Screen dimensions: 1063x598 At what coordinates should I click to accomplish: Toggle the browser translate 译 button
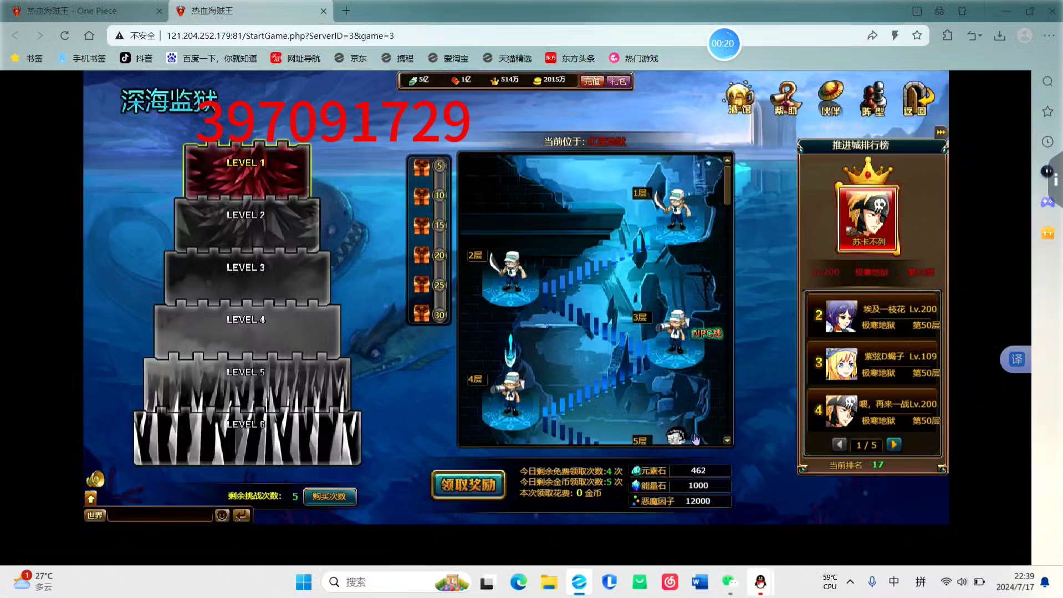[x=1017, y=359]
